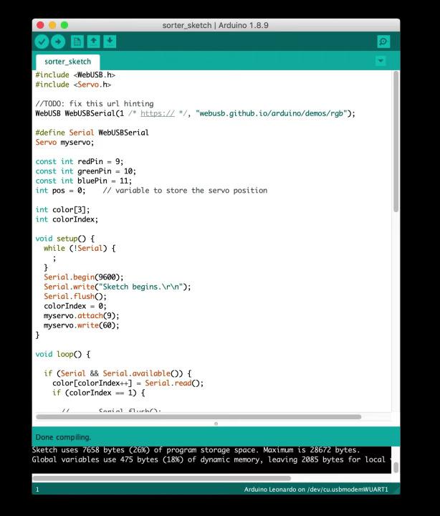Click the 'Done compiling.' status message
The width and height of the screenshot is (440, 516).
tap(63, 437)
